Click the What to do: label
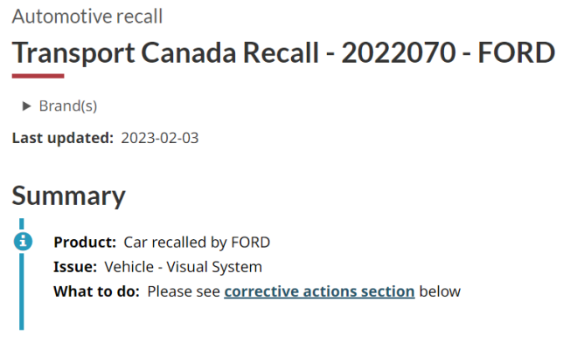This screenshot has width=577, height=342. click(x=97, y=291)
